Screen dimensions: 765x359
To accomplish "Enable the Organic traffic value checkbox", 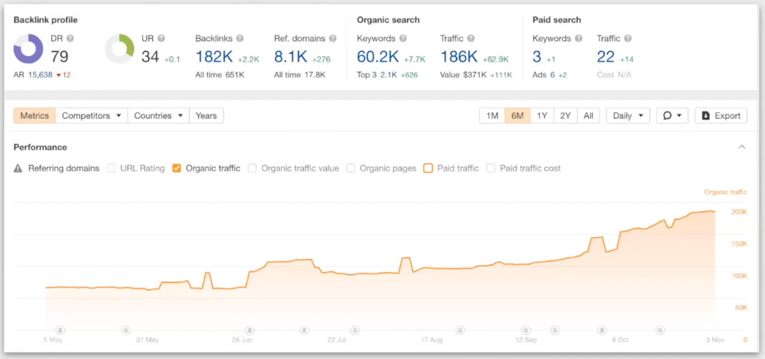I will [x=252, y=169].
